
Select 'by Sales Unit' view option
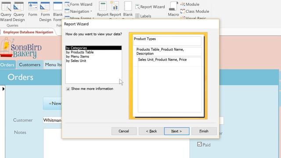(94, 61)
